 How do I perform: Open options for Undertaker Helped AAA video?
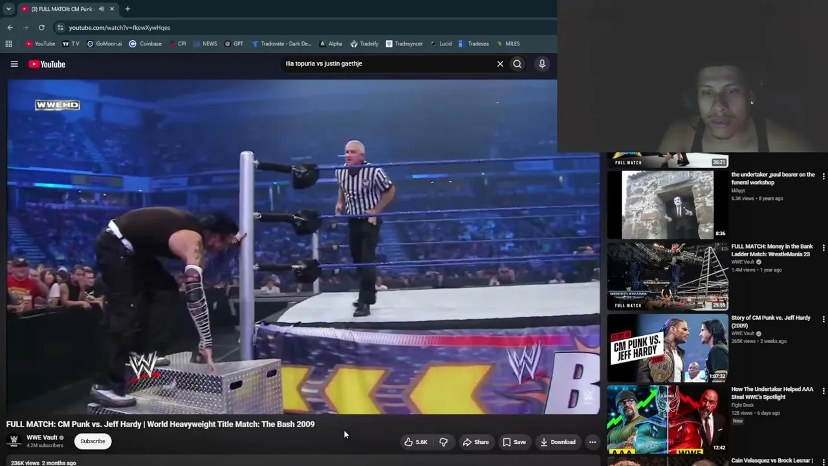click(823, 391)
